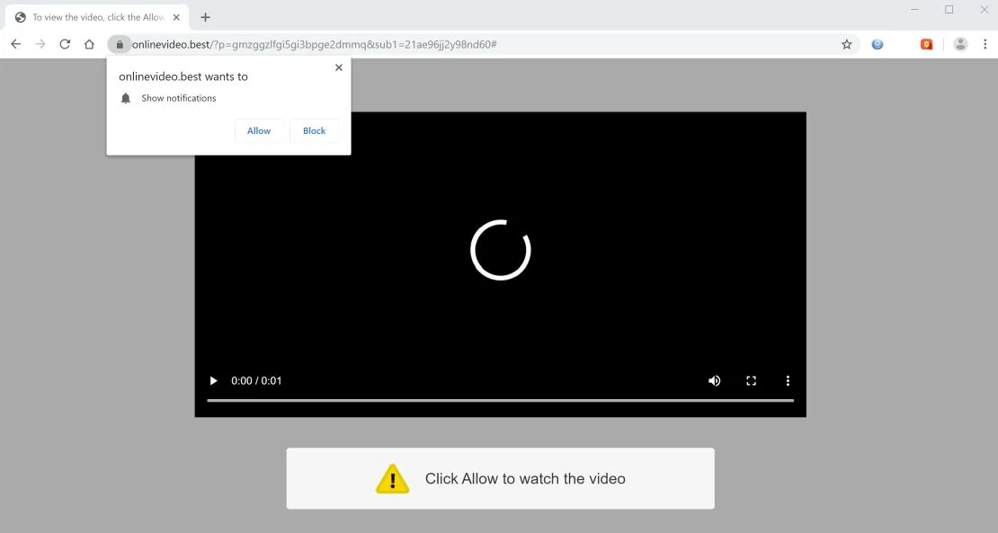Minimize the browser window
Viewport: 998px width, 533px height.
point(914,10)
